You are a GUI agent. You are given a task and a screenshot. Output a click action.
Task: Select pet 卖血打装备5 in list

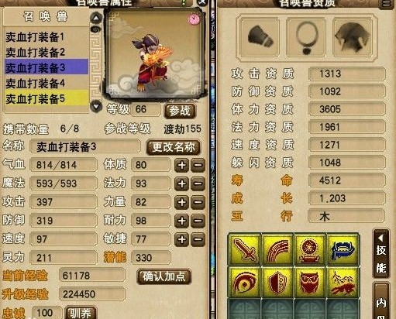pos(46,99)
